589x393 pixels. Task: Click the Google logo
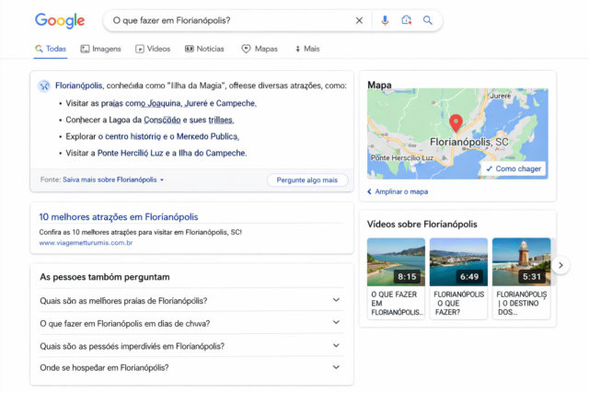(60, 20)
